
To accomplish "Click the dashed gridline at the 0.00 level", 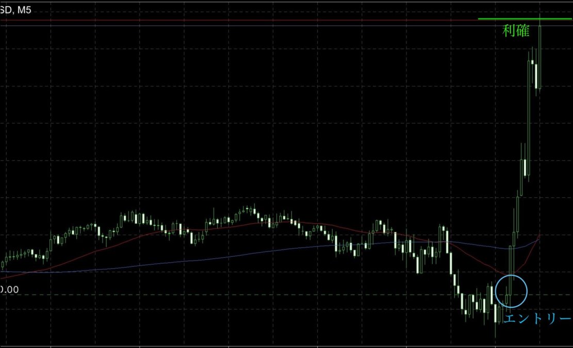I will (x=258, y=295).
